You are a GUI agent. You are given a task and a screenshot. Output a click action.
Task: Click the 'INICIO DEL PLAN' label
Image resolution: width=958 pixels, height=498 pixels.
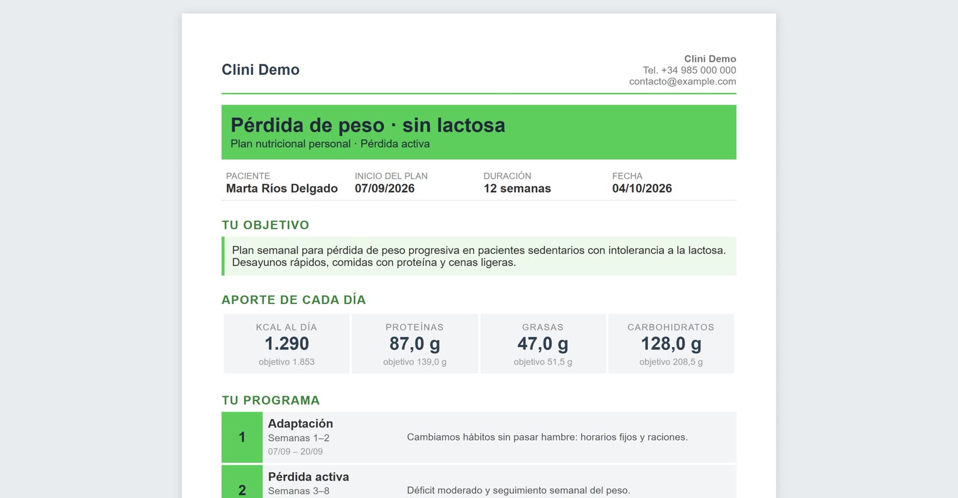391,176
